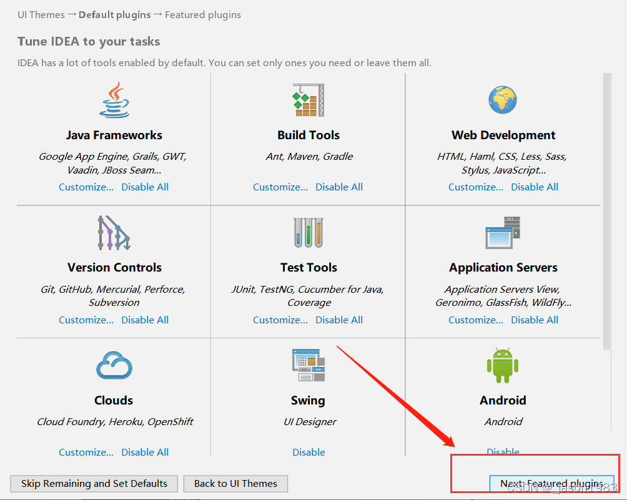Disable All Web Development plugins
This screenshot has height=500, width=627.
535,187
